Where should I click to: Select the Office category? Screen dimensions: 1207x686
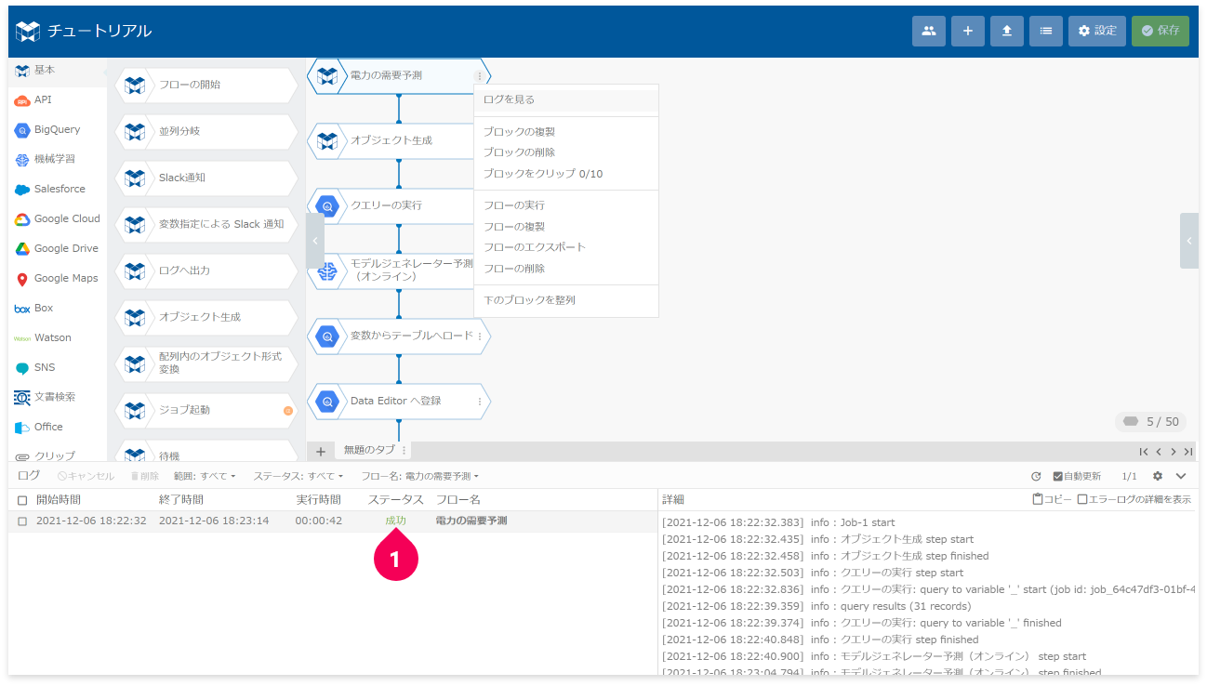[58, 427]
